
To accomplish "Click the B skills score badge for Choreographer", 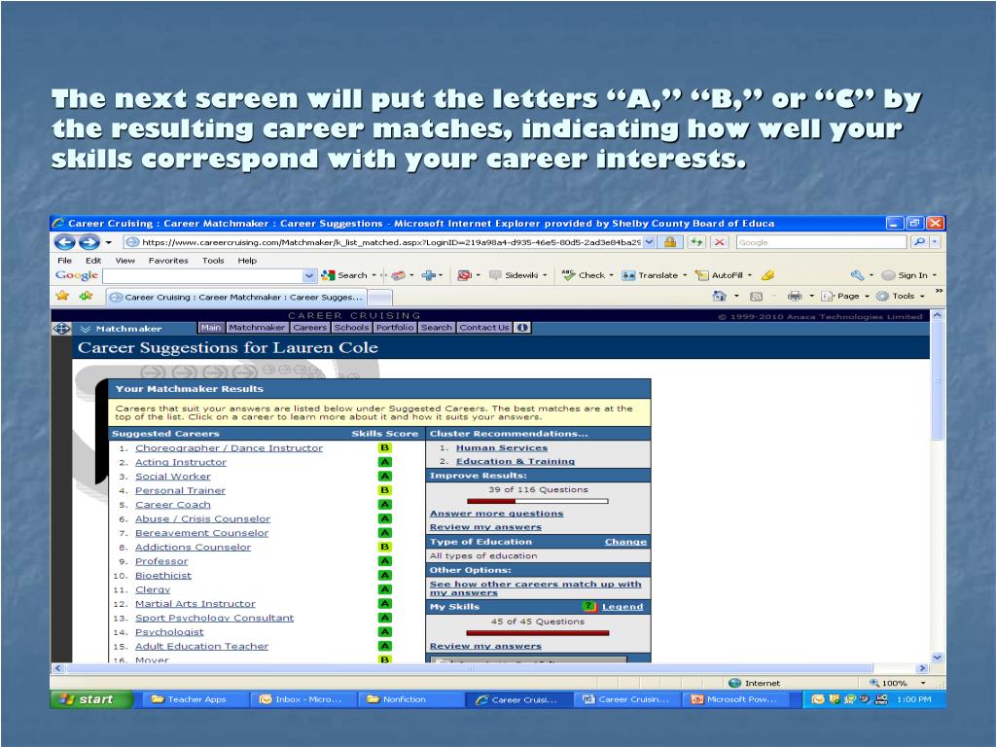I will 385,448.
